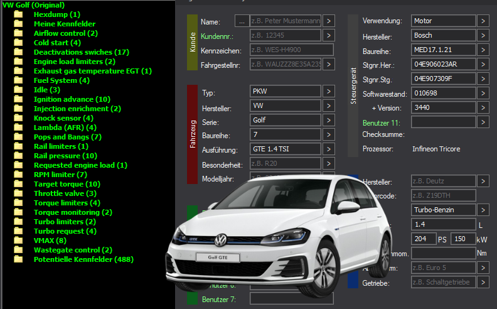The image size is (497, 309).
Task: Open the Engine load limiters folder icon
Action: click(18, 62)
